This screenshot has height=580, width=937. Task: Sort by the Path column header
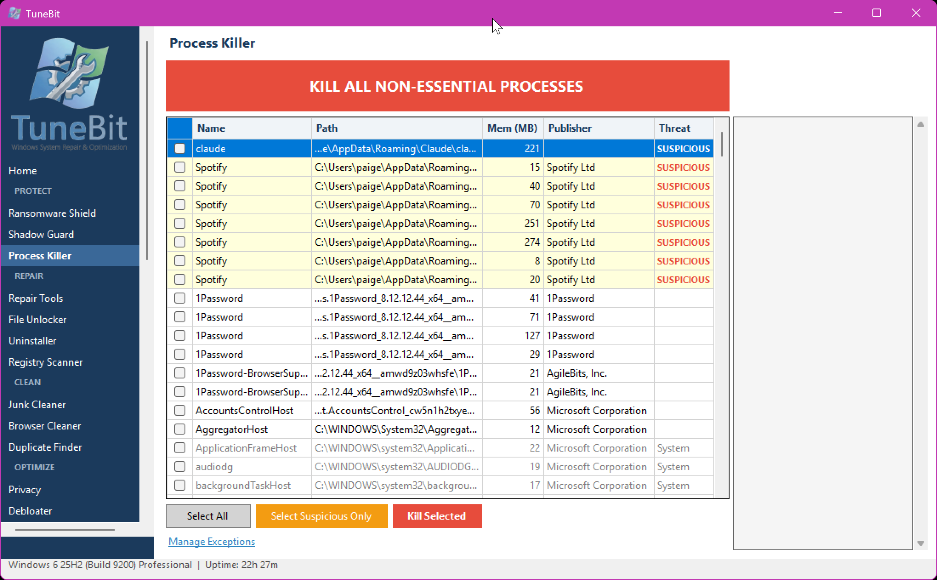[x=397, y=128]
